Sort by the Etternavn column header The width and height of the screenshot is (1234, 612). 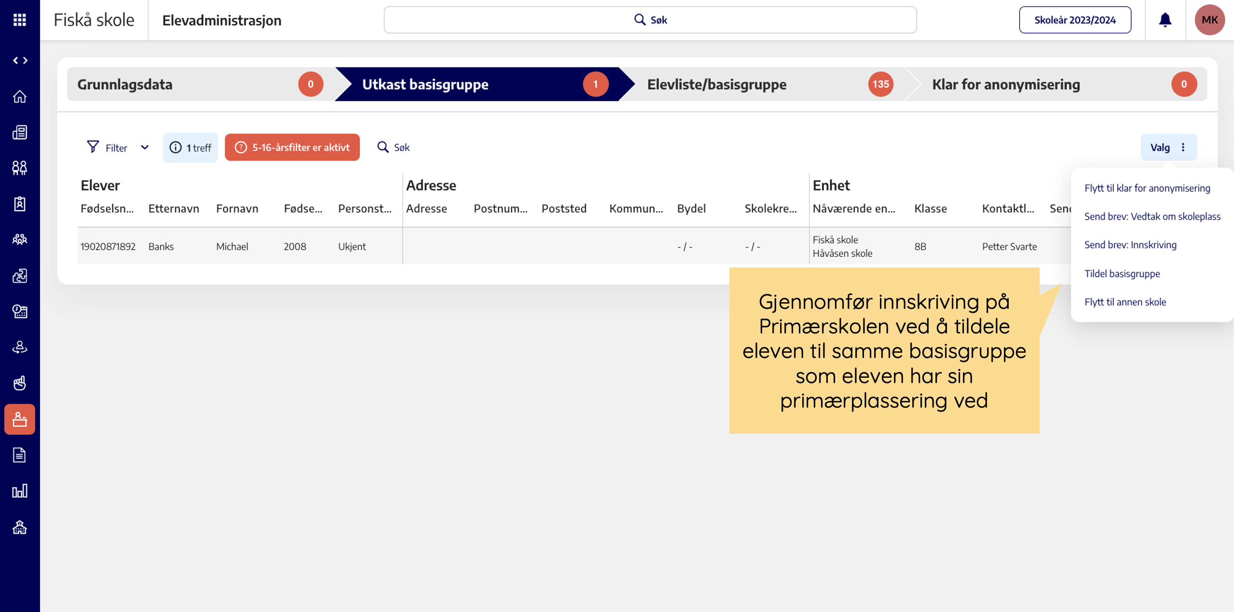click(174, 209)
